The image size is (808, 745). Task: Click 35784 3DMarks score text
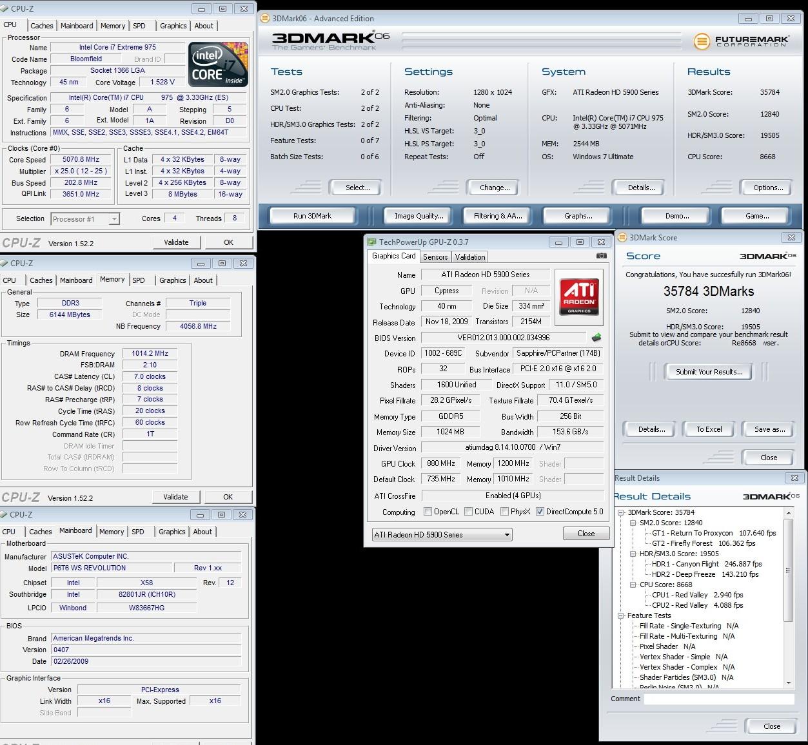tap(709, 292)
